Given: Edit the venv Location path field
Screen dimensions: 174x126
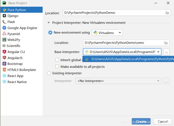Looking at the screenshot, I should pos(126,43).
